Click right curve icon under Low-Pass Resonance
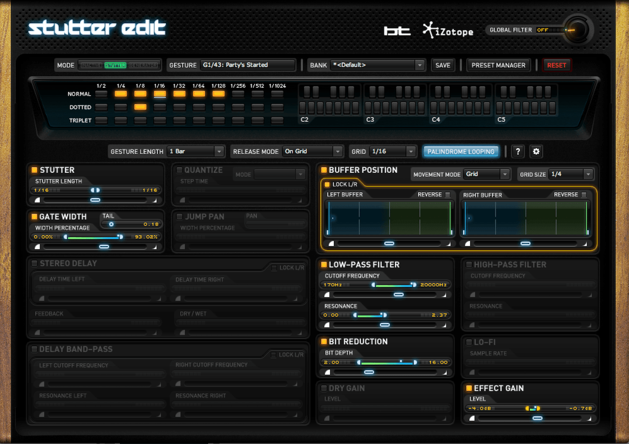Screen dimensions: 629x444 click(x=444, y=325)
